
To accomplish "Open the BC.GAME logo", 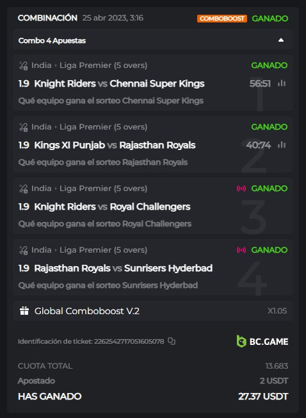I will click(x=262, y=341).
